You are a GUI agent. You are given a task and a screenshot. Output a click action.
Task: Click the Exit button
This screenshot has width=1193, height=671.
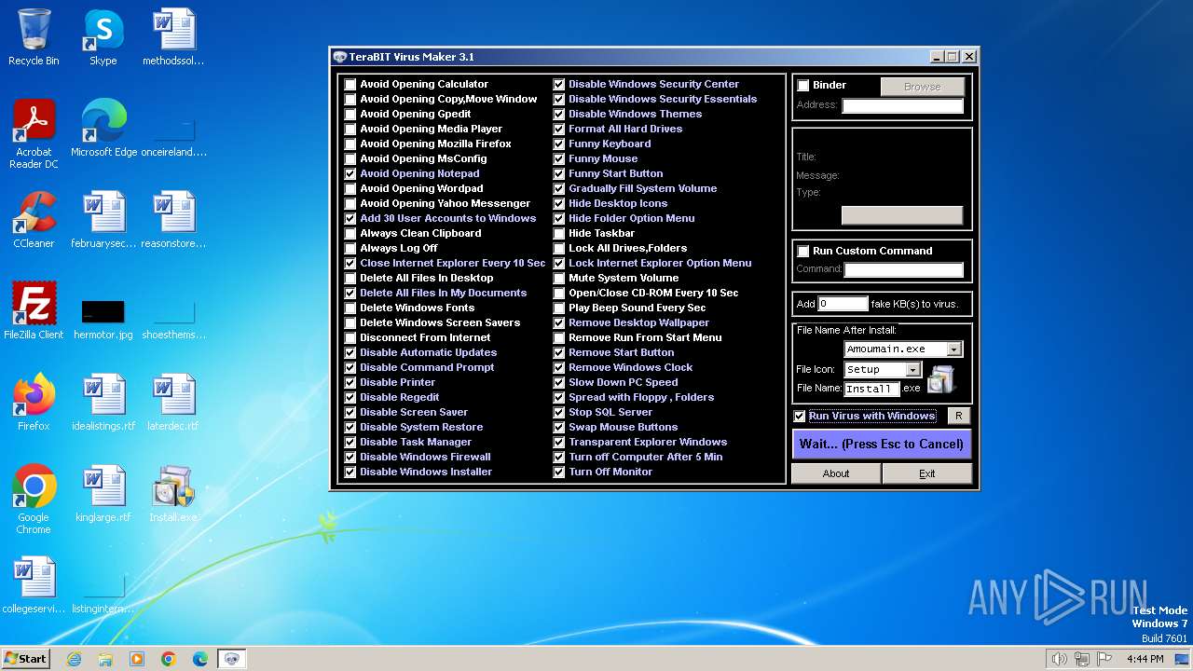(926, 473)
